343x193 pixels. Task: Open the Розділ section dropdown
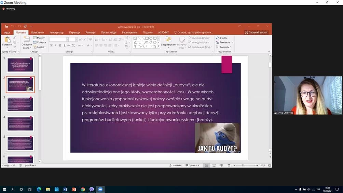click(x=40, y=47)
